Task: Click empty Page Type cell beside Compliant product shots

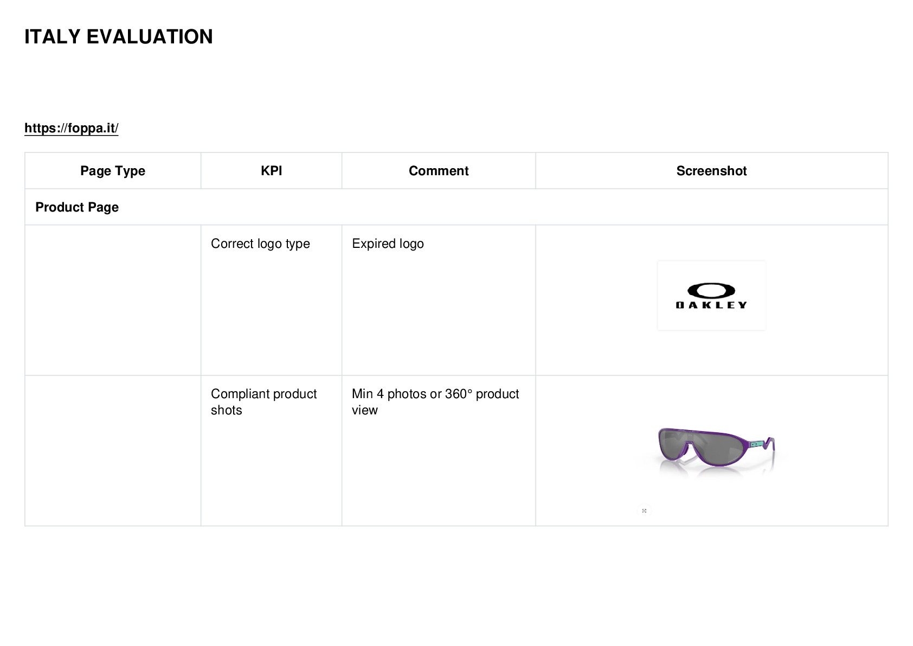Action: [113, 451]
